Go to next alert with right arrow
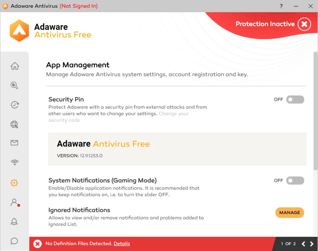 tap(312, 244)
